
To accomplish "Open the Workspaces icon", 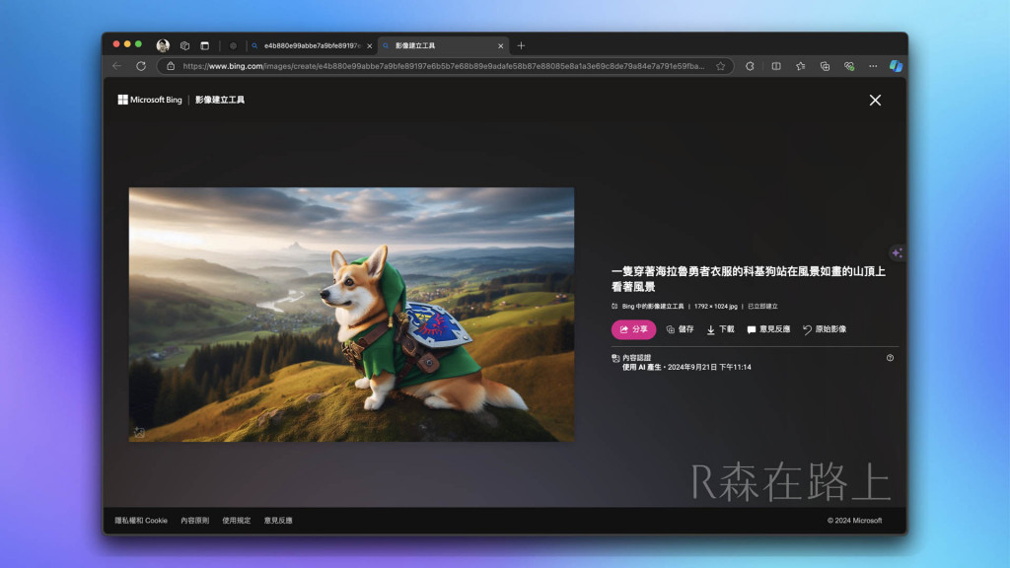I will pyautogui.click(x=184, y=45).
